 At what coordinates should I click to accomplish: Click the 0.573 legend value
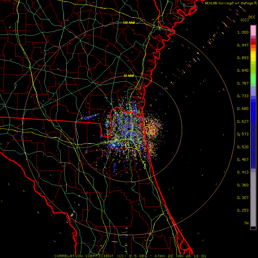pyautogui.click(x=243, y=134)
